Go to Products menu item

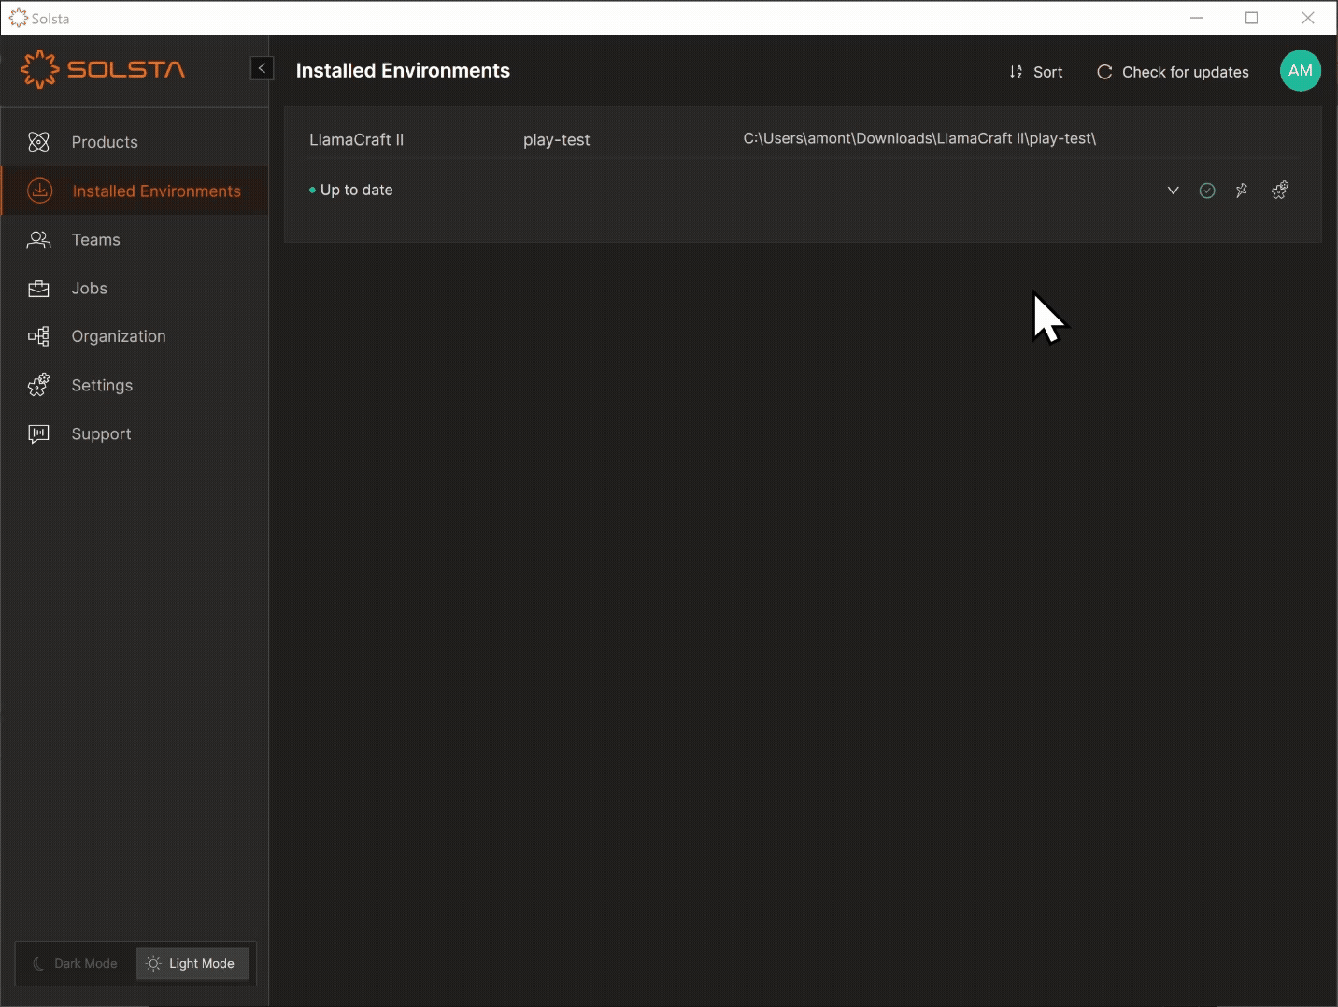pyautogui.click(x=135, y=142)
